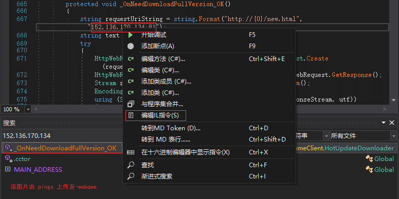Click the Edit IL Instructions document icon
The image size is (399, 199).
pyautogui.click(x=131, y=115)
